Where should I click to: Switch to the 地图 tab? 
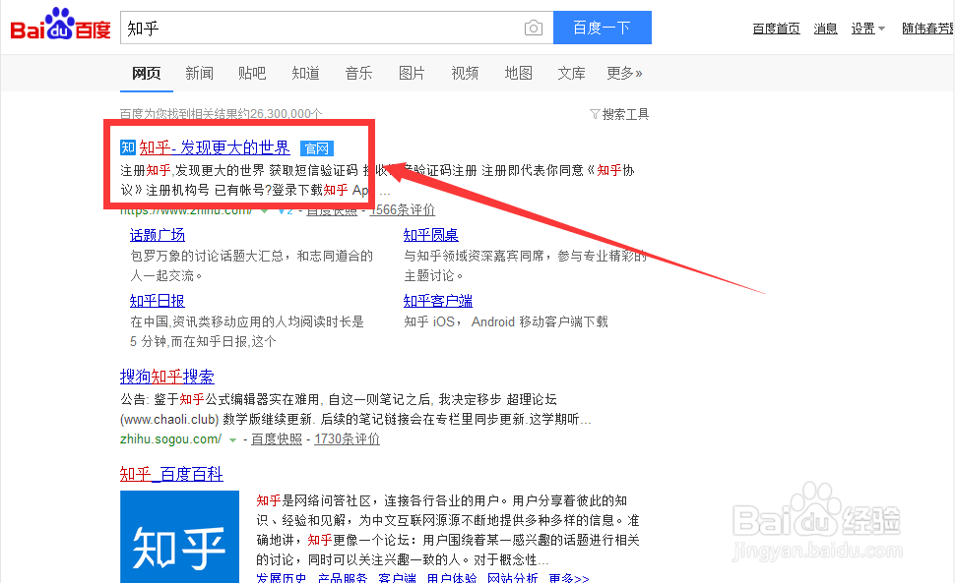(518, 74)
